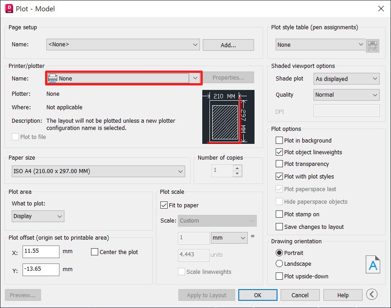Click the X plot offset field
This screenshot has height=308, width=391.
click(x=41, y=251)
